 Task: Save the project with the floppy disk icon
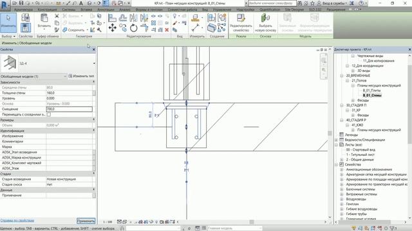pyautogui.click(x=21, y=3)
